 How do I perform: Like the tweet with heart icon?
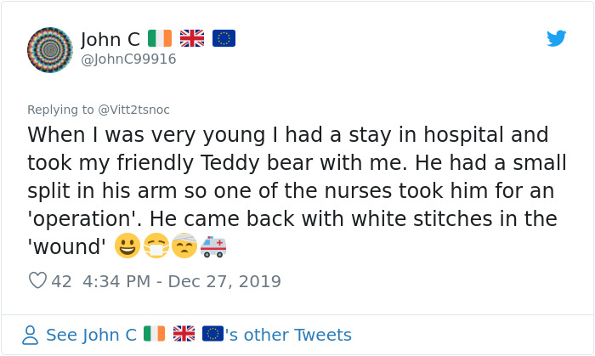[x=37, y=280]
